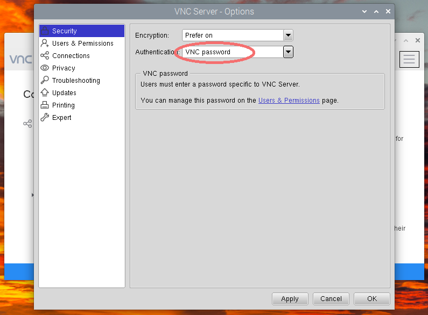Maximize the Options dialog with up arrow

376,11
